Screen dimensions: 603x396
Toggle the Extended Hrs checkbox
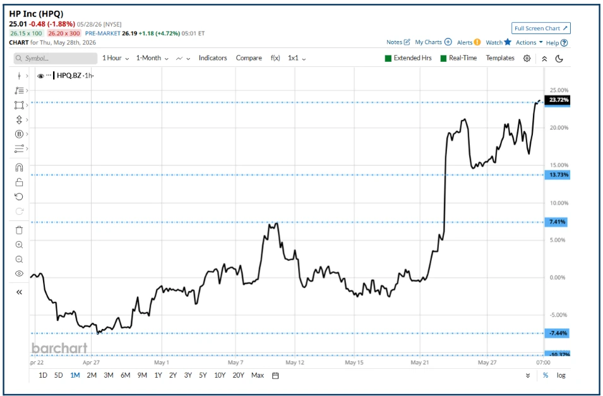[x=388, y=59]
